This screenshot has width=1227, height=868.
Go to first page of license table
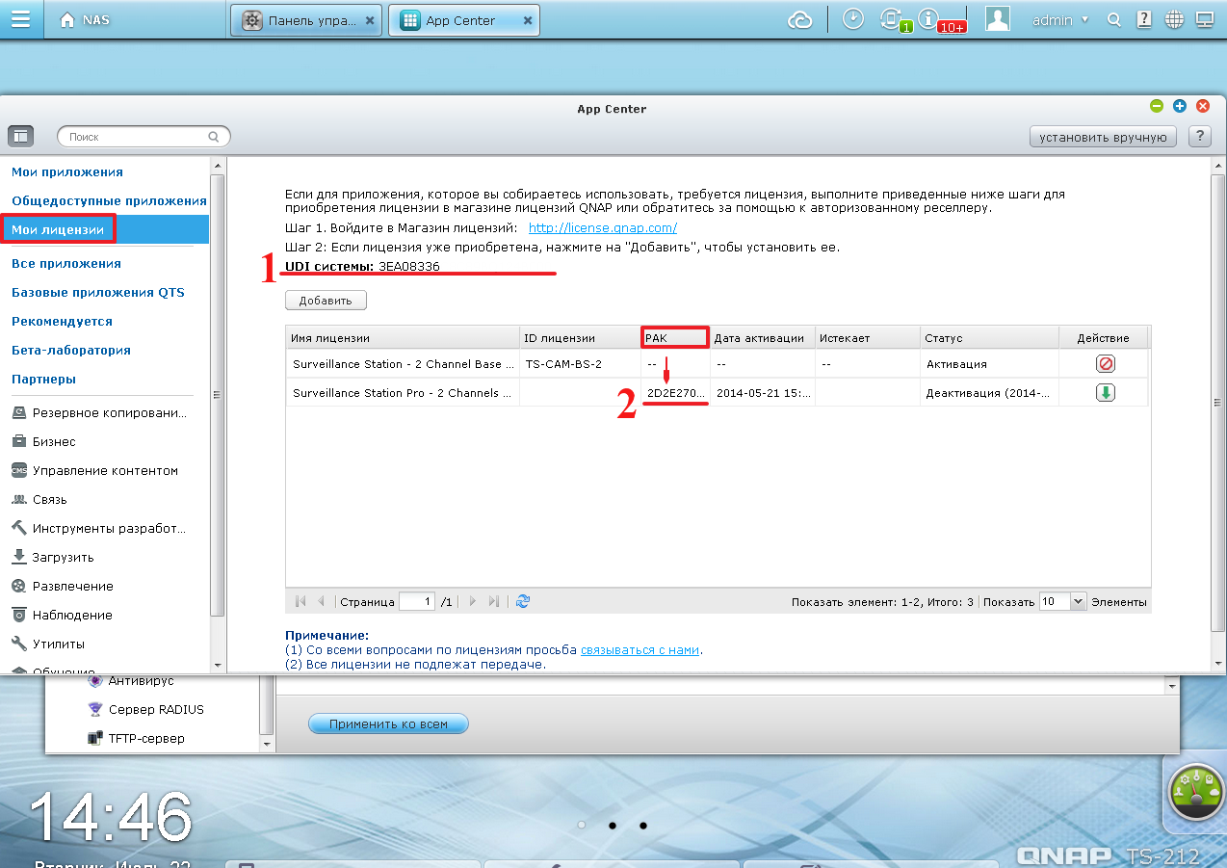pos(300,601)
